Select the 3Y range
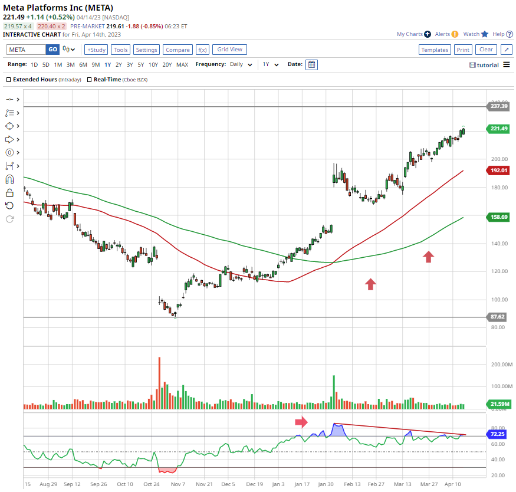 130,65
